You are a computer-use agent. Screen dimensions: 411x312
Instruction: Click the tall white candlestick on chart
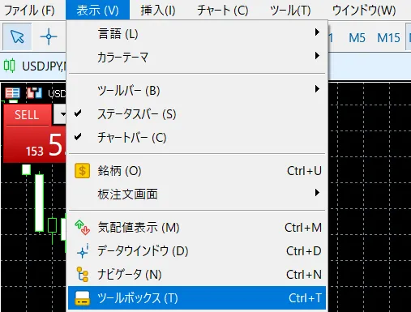(40, 203)
